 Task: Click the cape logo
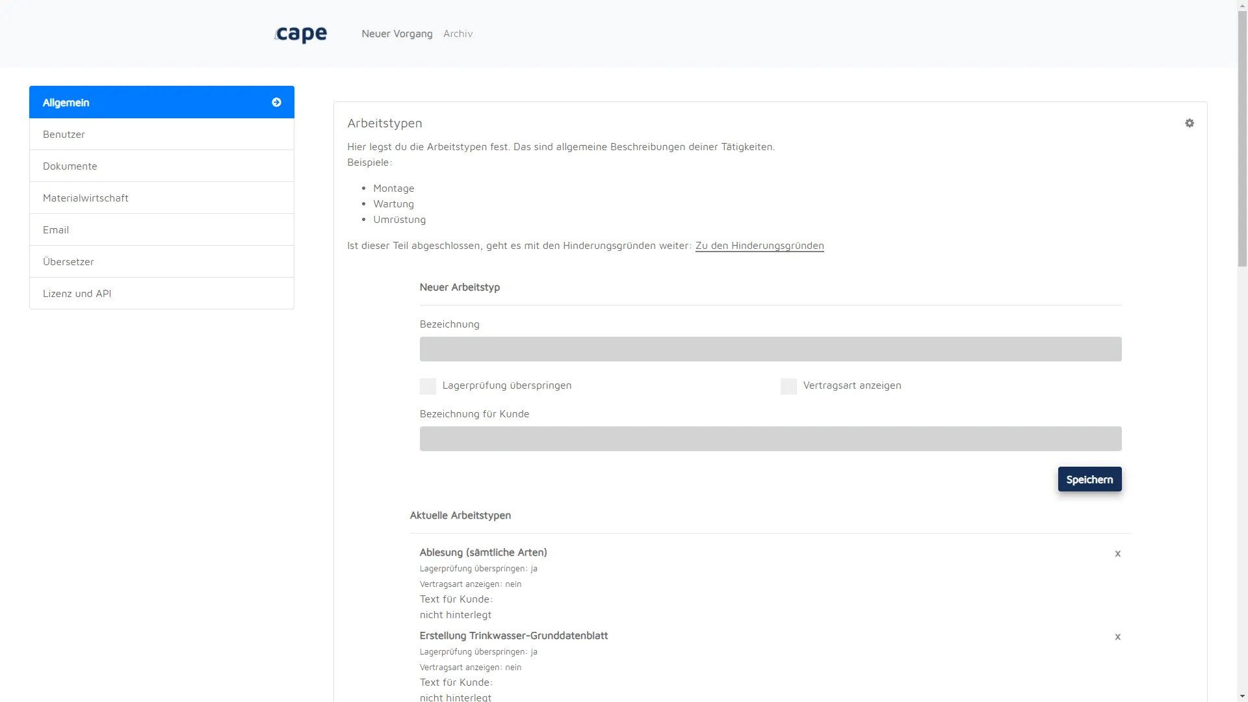301,34
